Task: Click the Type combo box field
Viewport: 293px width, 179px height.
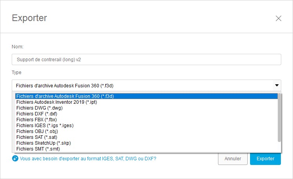Action: click(146, 85)
